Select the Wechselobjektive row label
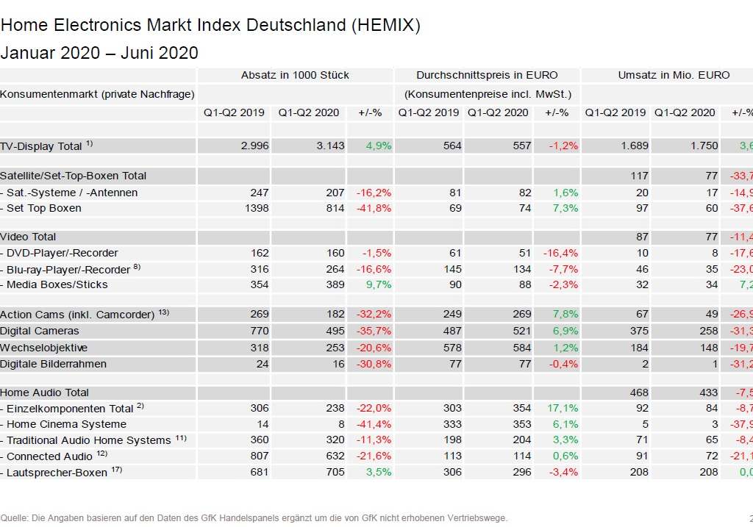The height and width of the screenshot is (527, 753). coord(43,347)
